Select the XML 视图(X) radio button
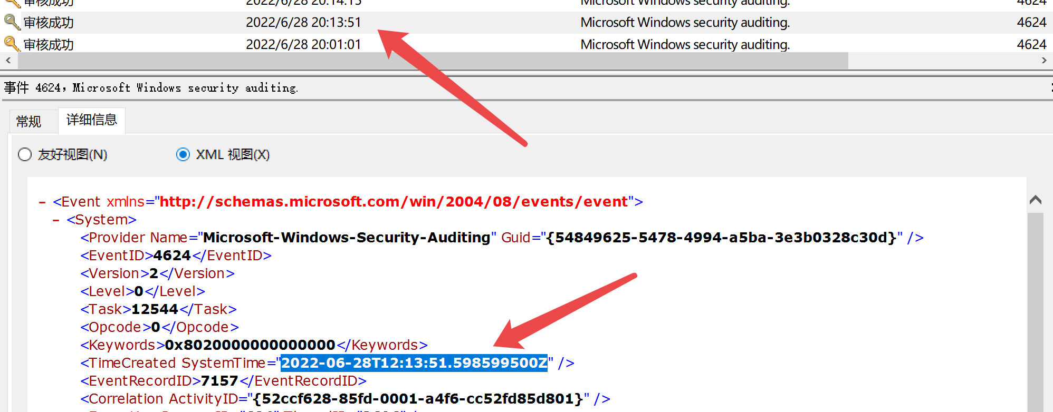 [183, 154]
